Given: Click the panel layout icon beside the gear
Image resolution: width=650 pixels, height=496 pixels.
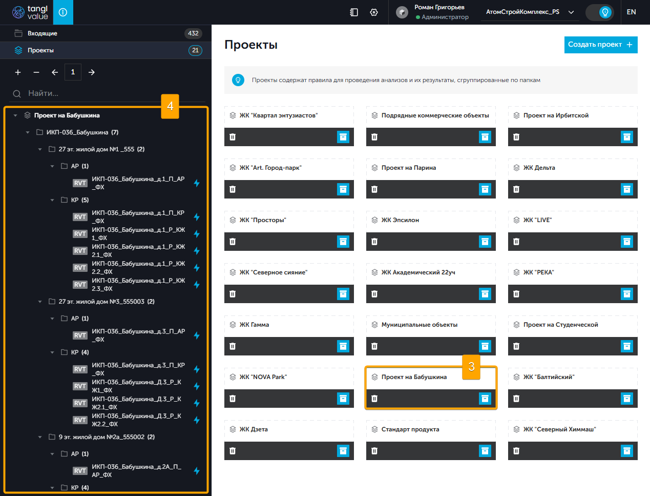Looking at the screenshot, I should (x=354, y=12).
